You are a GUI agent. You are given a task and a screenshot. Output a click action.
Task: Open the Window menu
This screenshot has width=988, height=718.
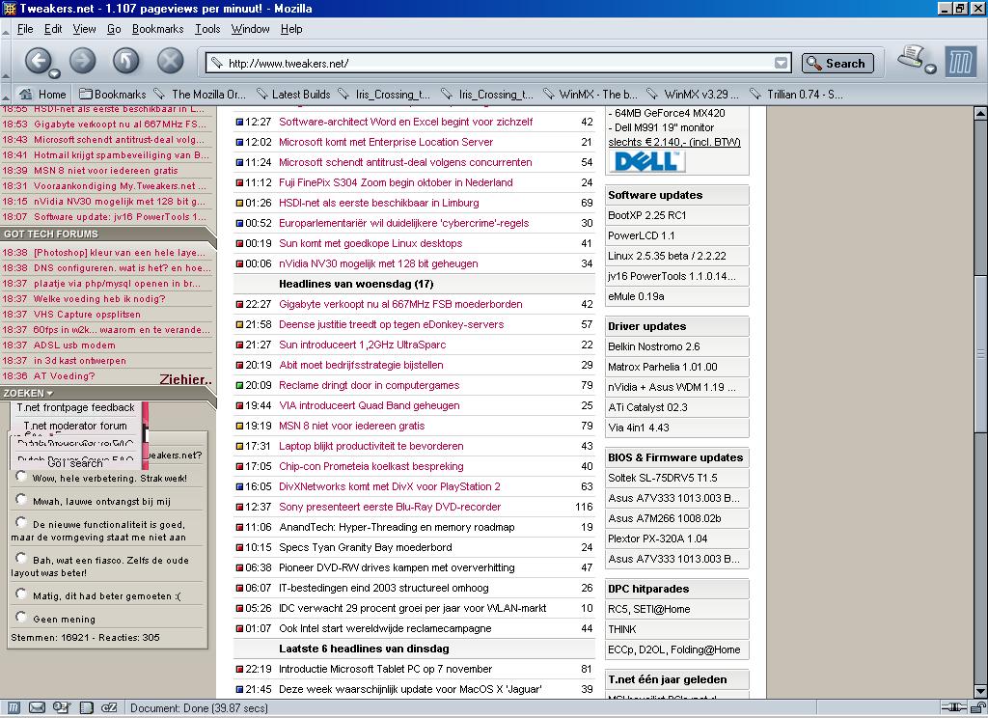point(250,29)
